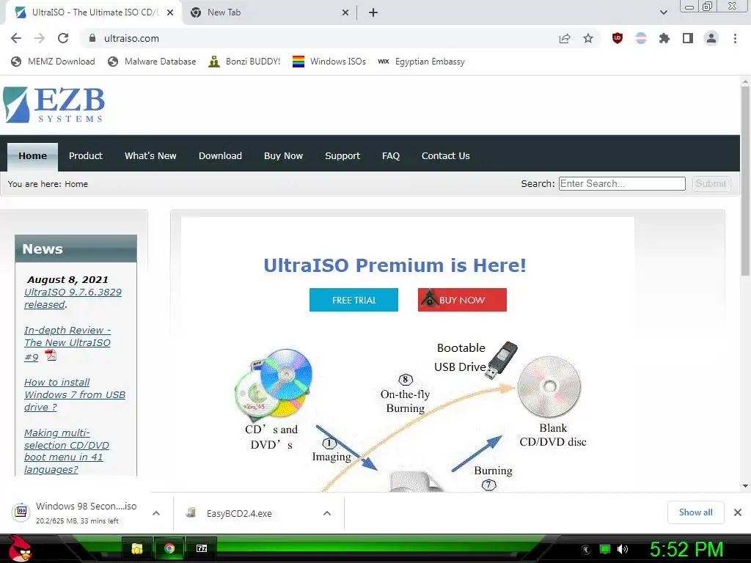Open the striped flag extension icon
Viewport: 751px width, 563px height.
[641, 38]
